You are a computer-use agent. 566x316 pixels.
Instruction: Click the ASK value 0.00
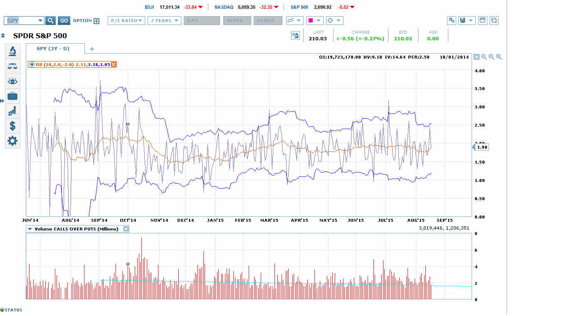pos(433,39)
